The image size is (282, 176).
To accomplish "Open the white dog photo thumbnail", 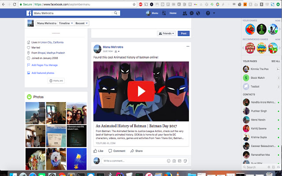I will (56, 159).
